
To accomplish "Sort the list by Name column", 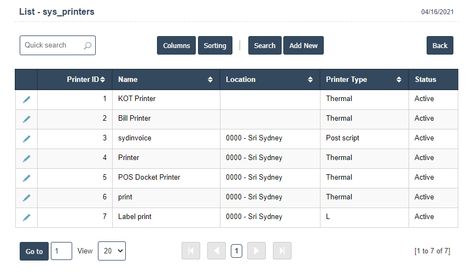I will click(165, 80).
